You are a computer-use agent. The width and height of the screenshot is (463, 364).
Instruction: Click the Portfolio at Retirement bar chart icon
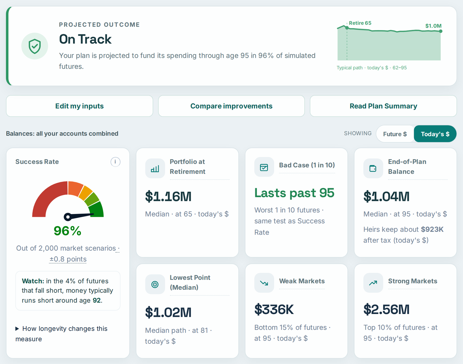[155, 168]
